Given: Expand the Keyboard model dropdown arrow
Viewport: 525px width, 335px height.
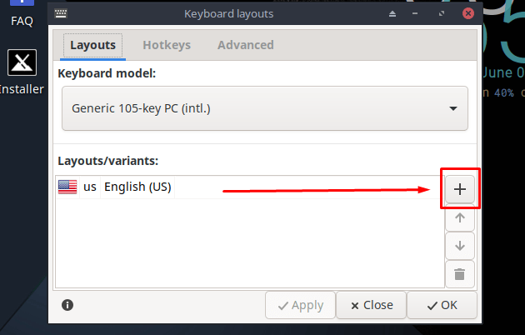Looking at the screenshot, I should point(453,108).
